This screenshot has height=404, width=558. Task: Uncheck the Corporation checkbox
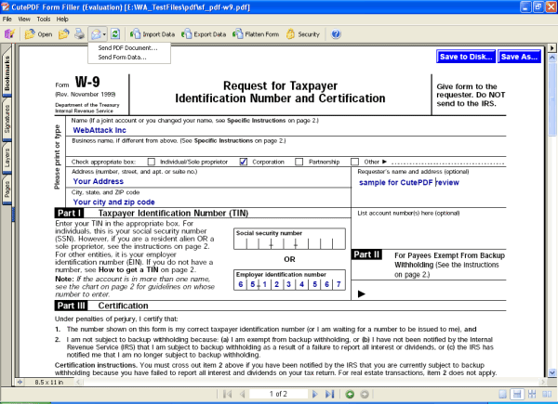[x=244, y=162]
